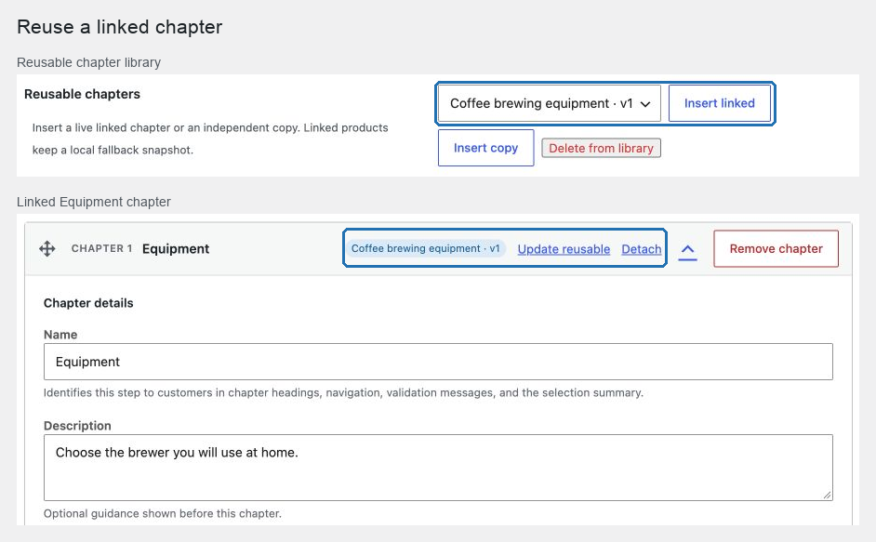Click the 'Equipment' chapter title in header

tap(176, 248)
